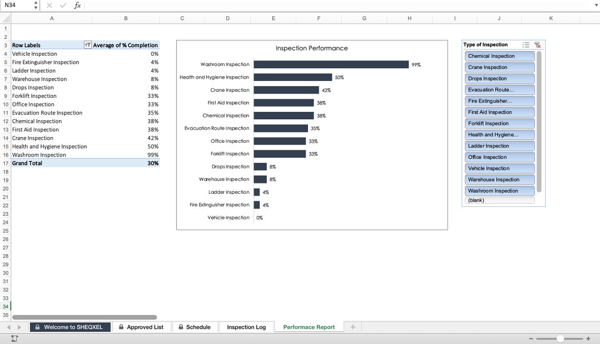Add a new sheet with the plus button
Image resolution: width=600 pixels, height=344 pixels.
click(x=353, y=326)
